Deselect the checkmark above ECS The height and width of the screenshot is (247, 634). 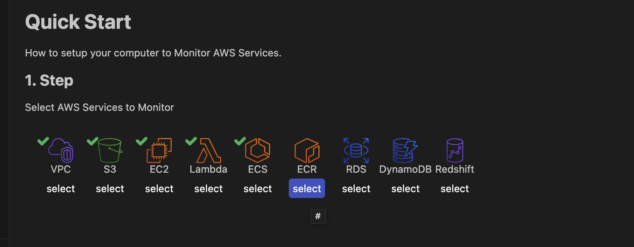tap(240, 141)
